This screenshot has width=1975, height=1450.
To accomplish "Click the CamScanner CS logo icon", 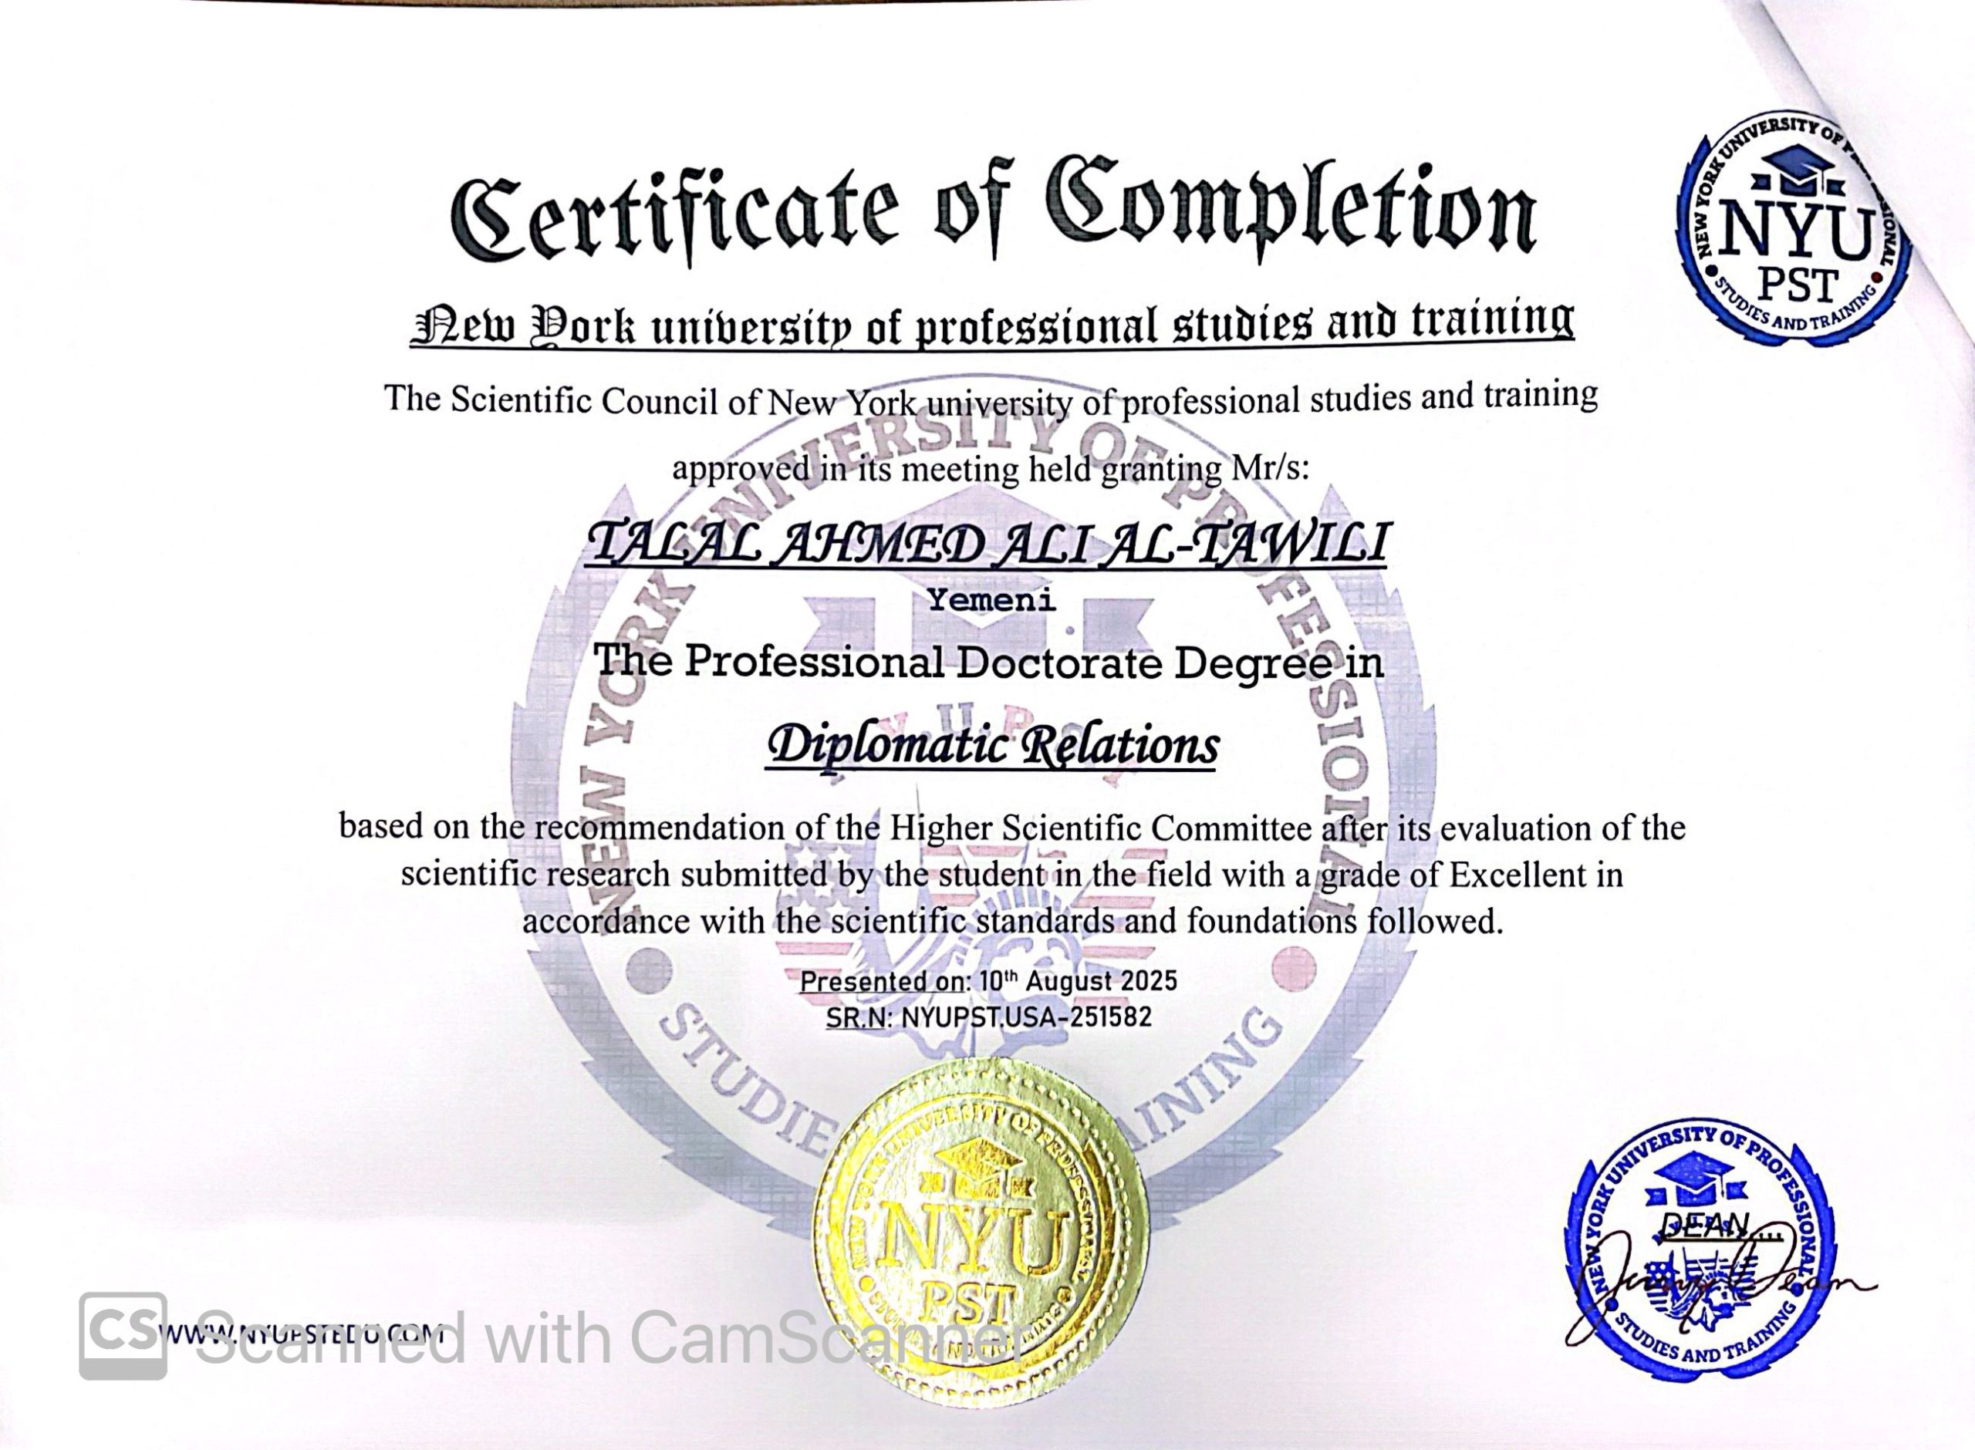I will 122,1336.
